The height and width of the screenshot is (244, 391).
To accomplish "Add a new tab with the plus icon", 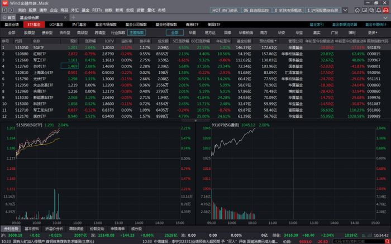I will [x=73, y=17].
